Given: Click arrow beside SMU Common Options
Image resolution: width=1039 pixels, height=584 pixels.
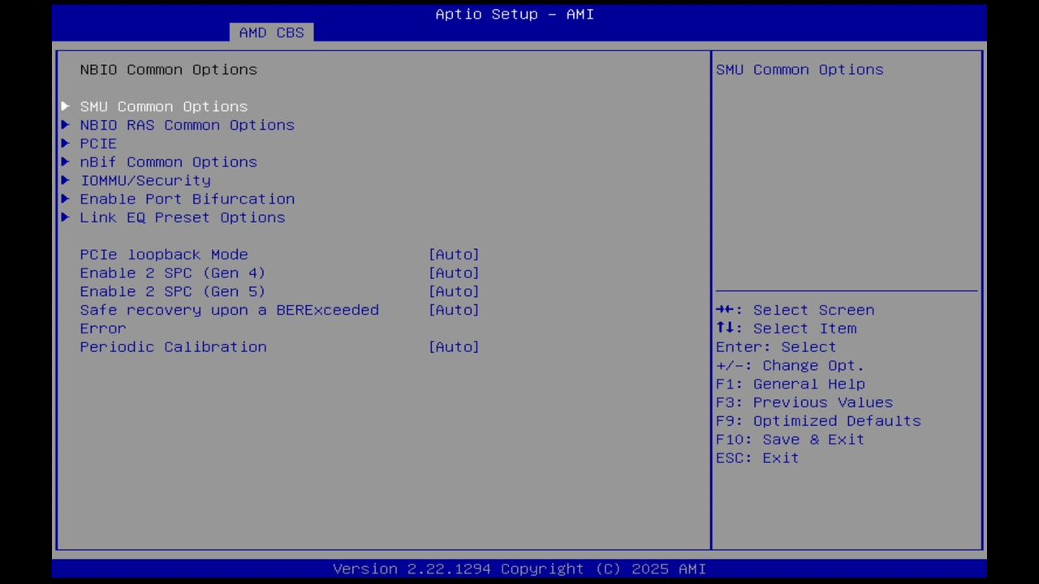Looking at the screenshot, I should pos(65,106).
